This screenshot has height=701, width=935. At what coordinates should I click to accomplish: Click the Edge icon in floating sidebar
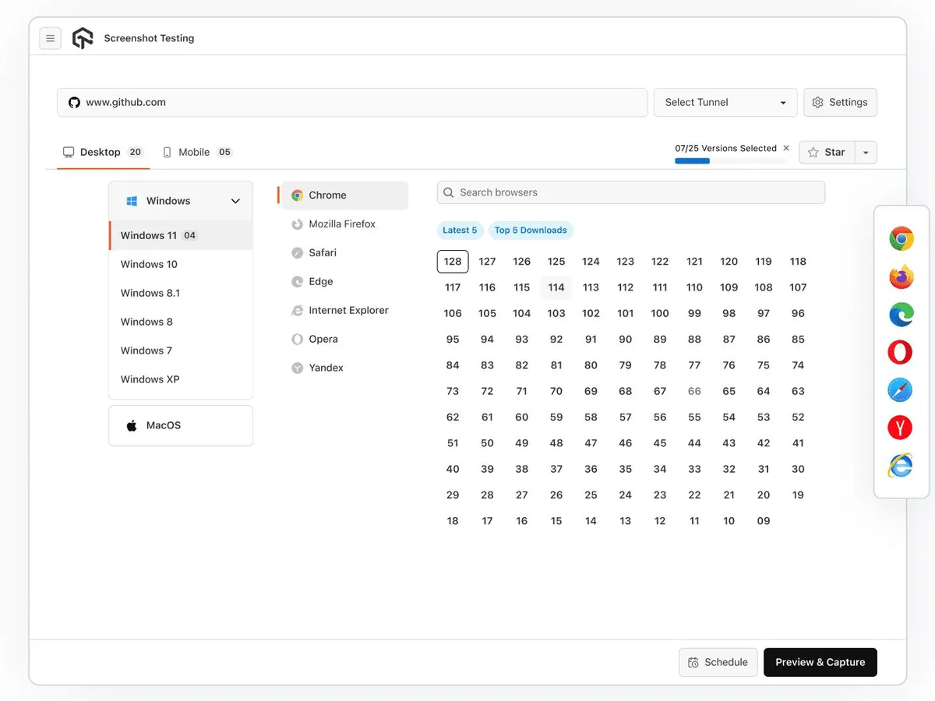click(x=901, y=314)
